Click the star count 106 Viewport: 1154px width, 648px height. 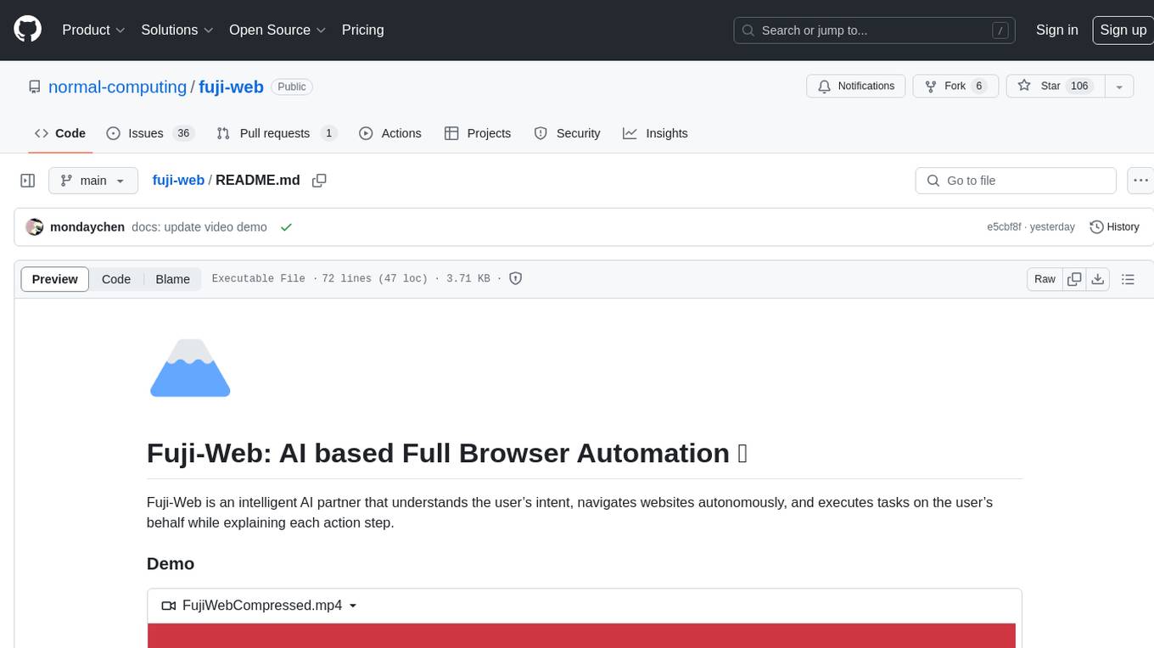[x=1079, y=87]
